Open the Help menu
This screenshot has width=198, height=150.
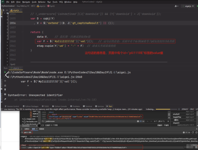tap(75, 2)
